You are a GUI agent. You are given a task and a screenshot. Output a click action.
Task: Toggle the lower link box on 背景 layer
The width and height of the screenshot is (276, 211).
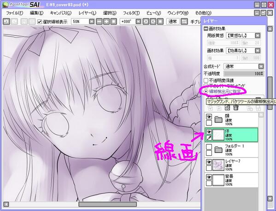pos(209,183)
